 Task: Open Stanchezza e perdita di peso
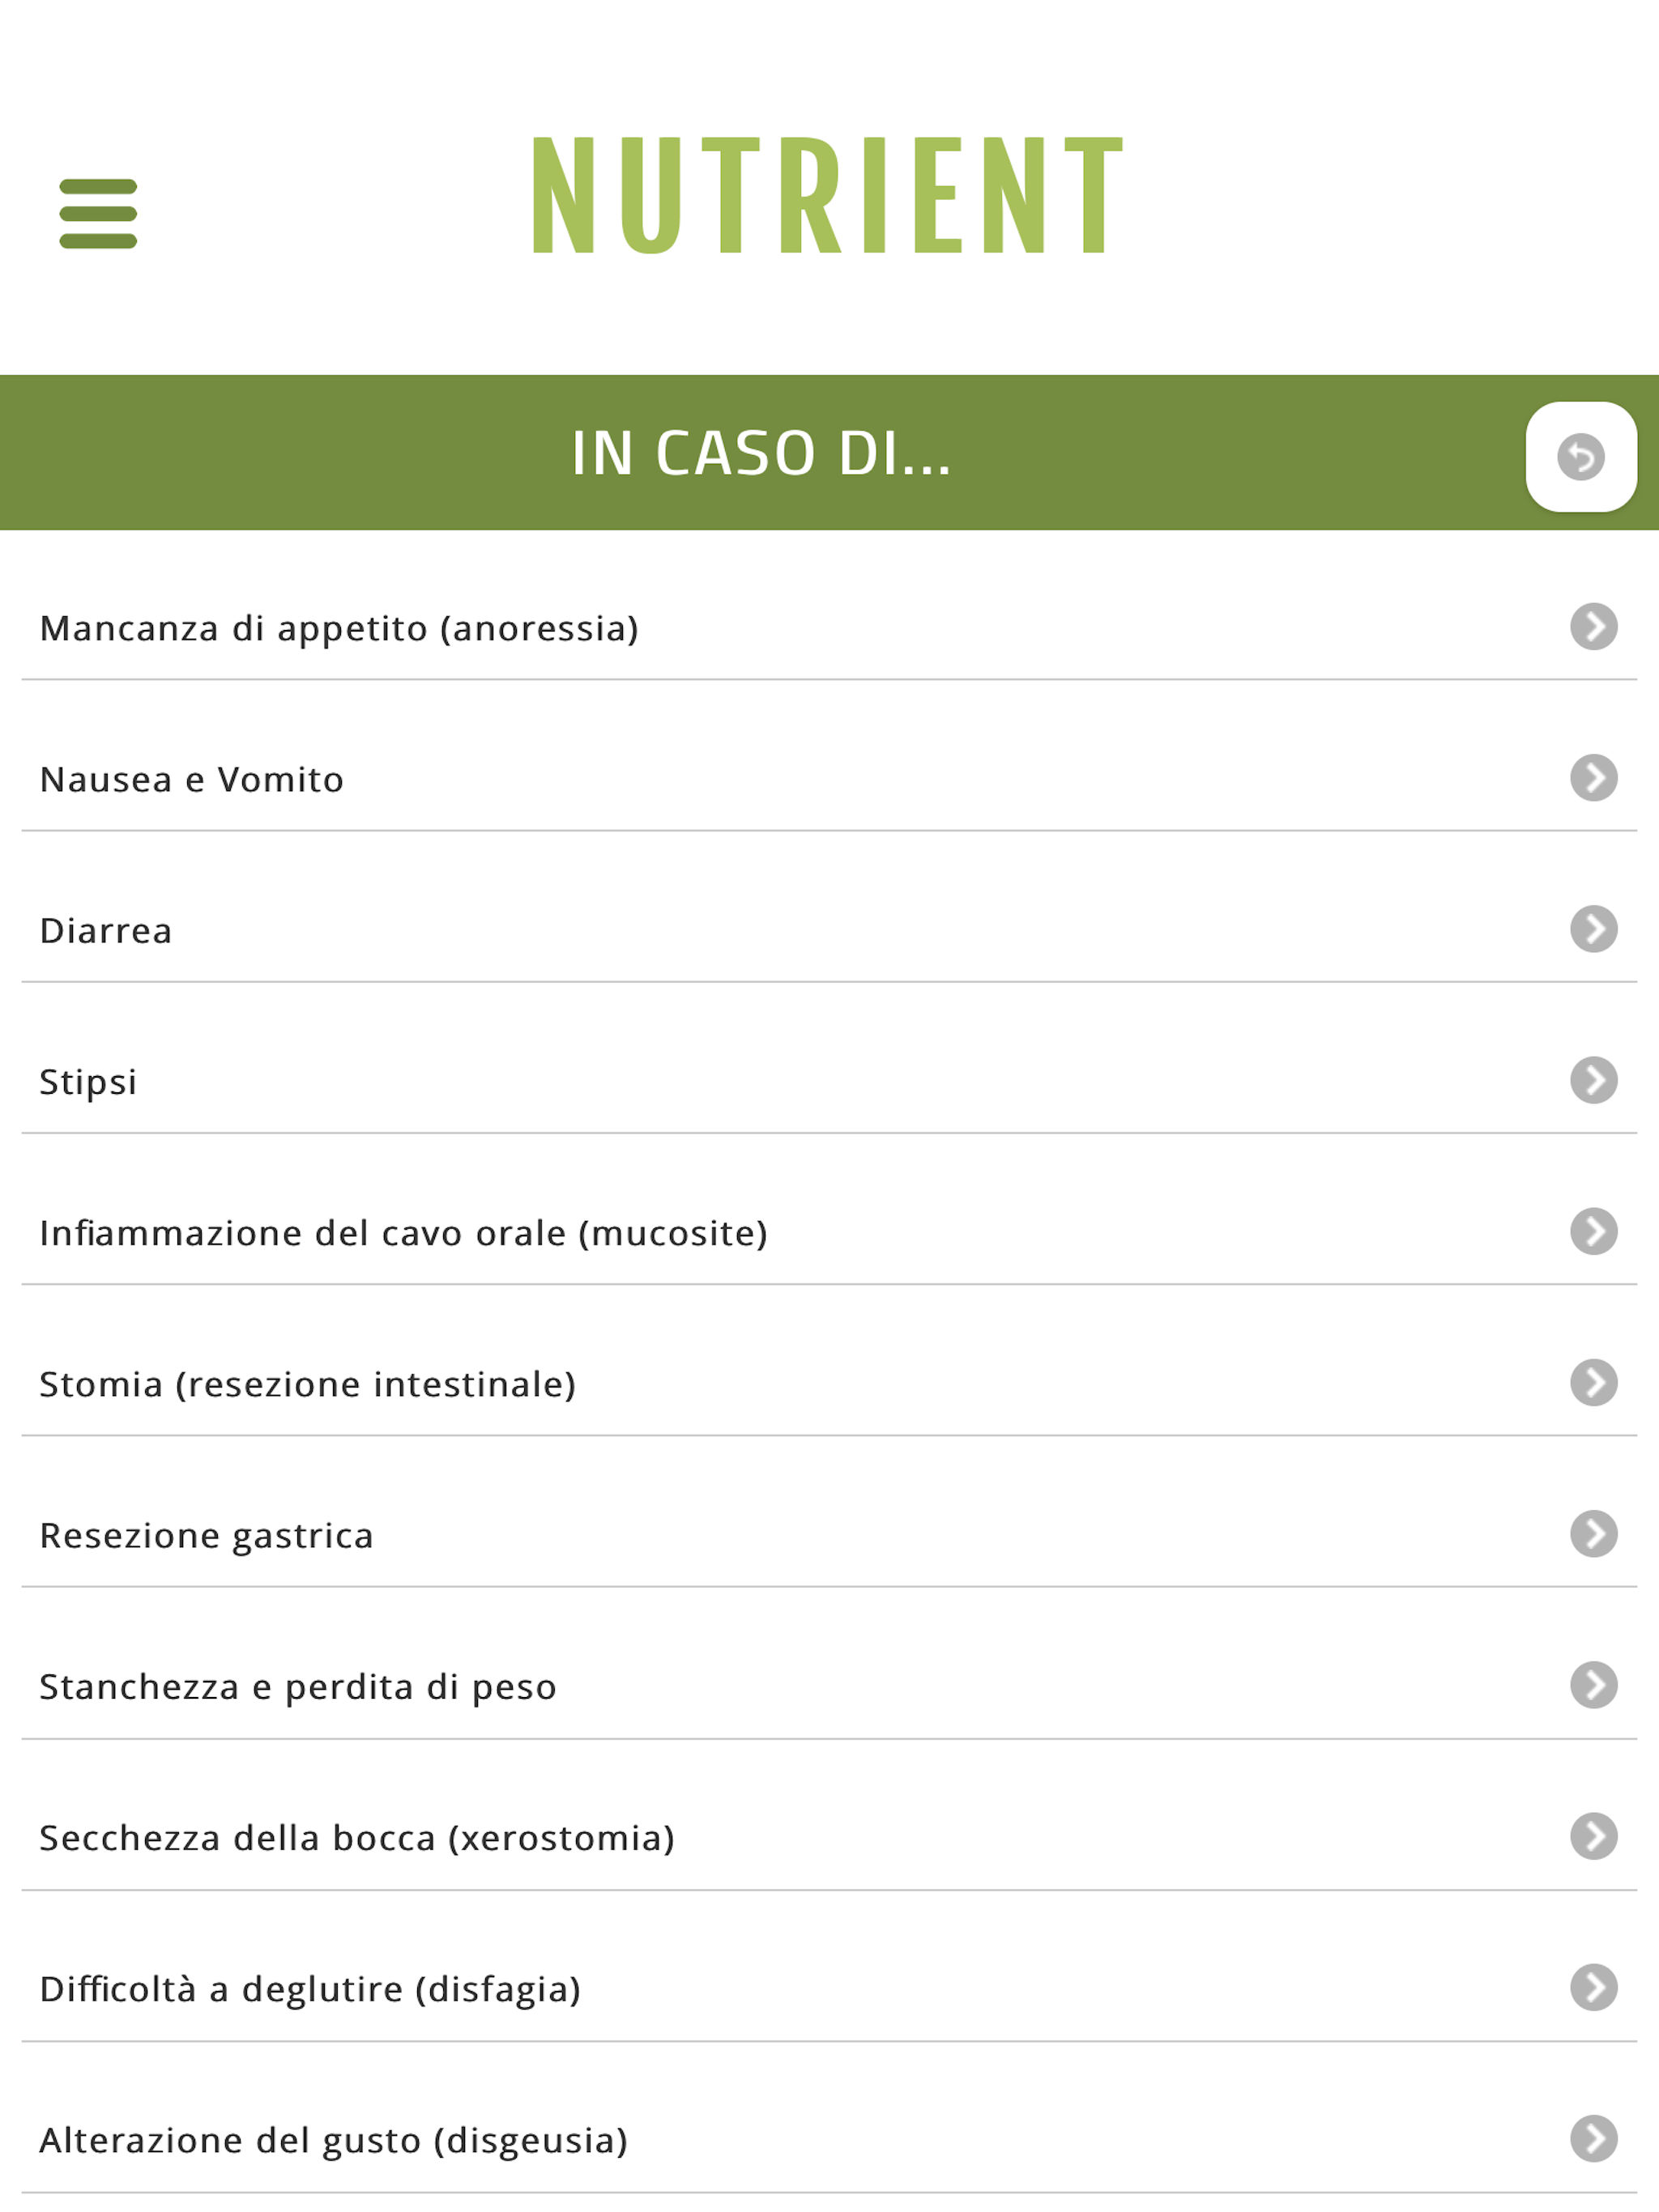(829, 1686)
